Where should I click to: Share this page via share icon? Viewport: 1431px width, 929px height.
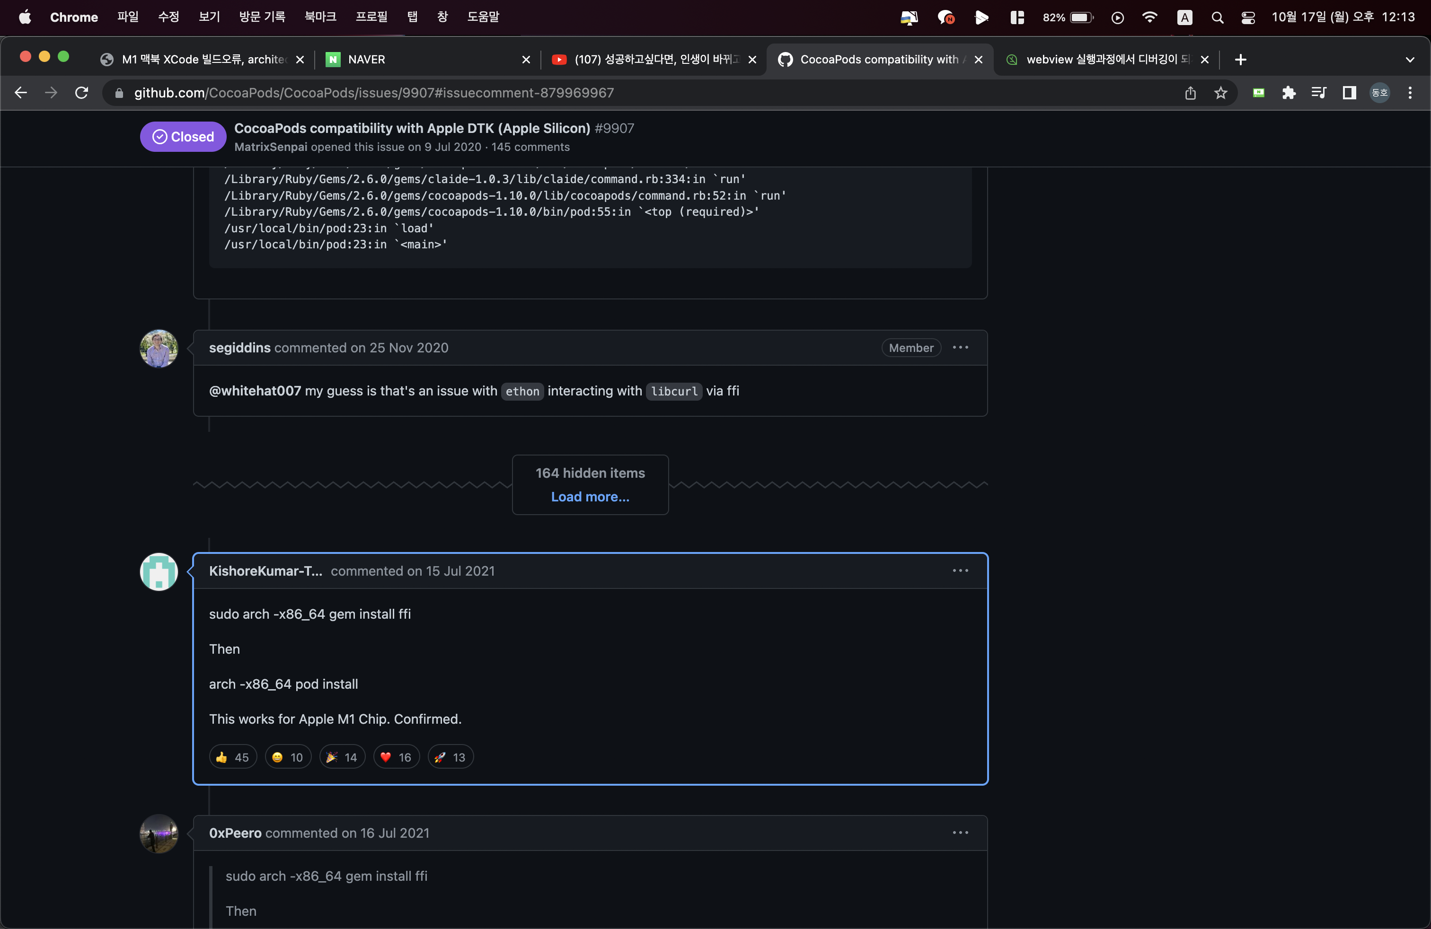coord(1190,93)
